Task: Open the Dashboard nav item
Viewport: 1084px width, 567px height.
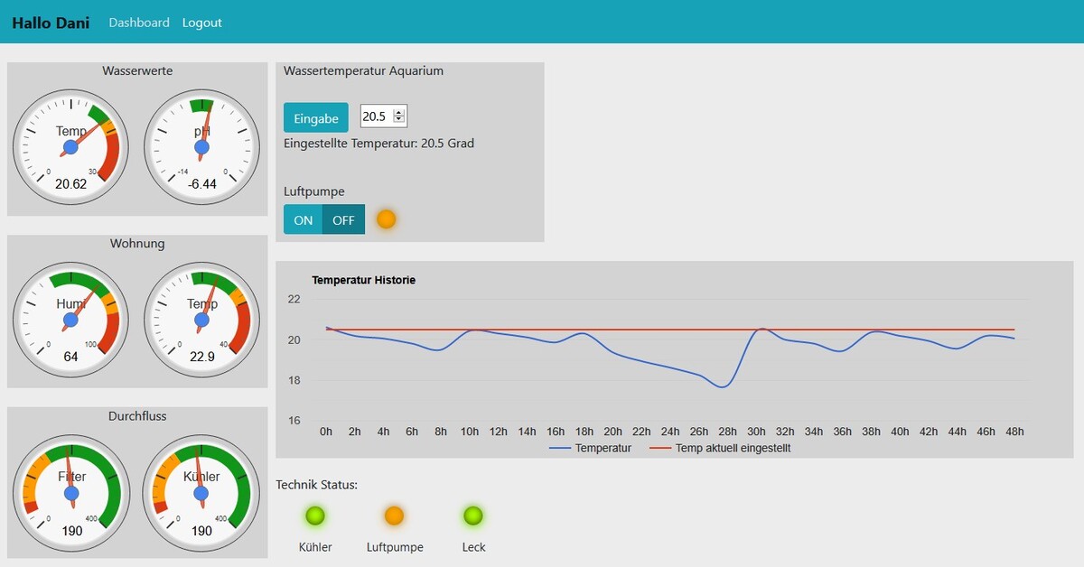Action: (x=139, y=23)
